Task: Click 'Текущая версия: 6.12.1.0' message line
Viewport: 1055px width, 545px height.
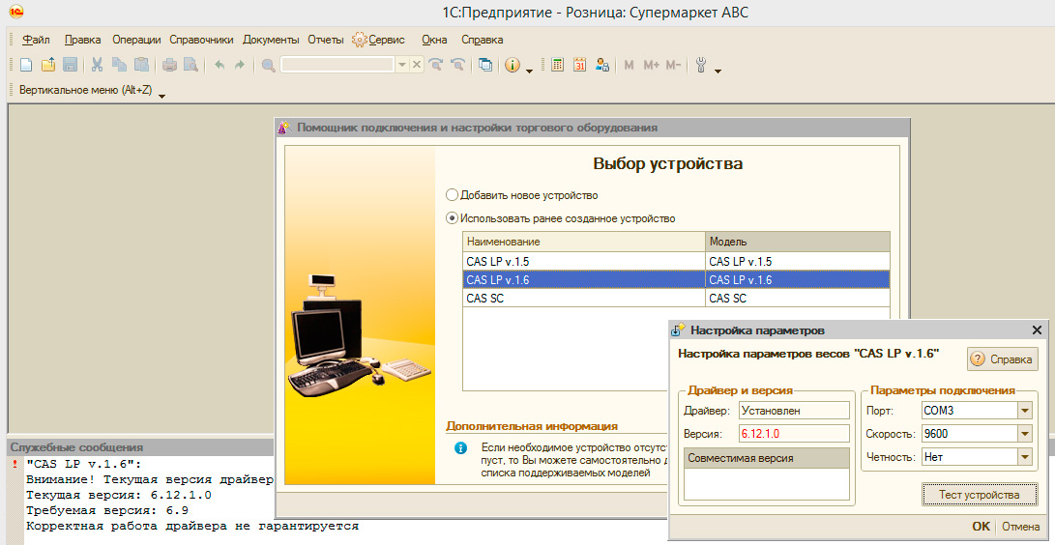Action: pos(118,496)
